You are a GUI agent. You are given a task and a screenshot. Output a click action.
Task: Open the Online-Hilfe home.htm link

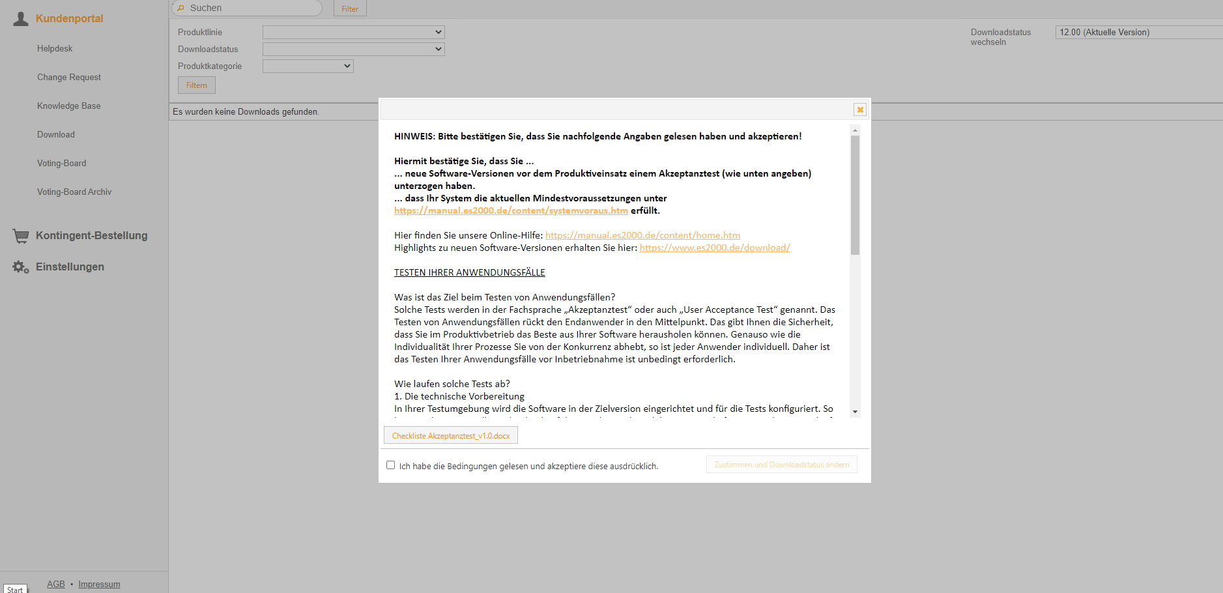click(x=642, y=235)
